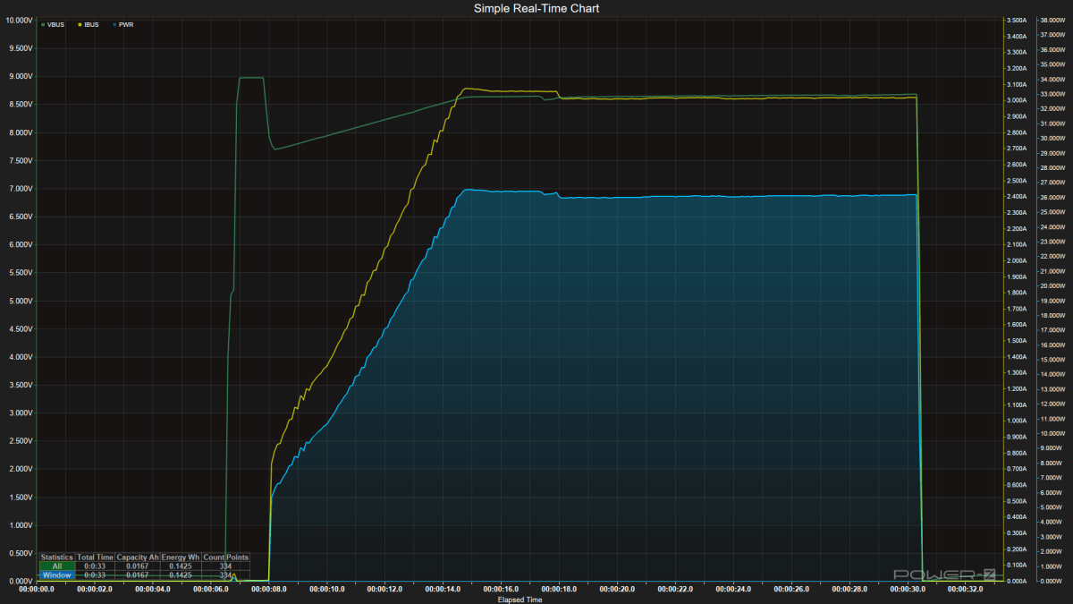Toggle the PWR series in the legend

pyautogui.click(x=123, y=25)
